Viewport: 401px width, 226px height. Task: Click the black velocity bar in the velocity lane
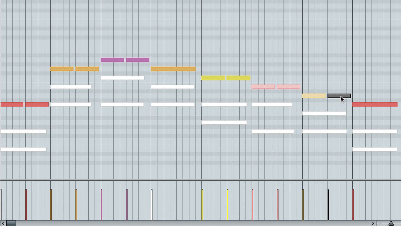[329, 203]
